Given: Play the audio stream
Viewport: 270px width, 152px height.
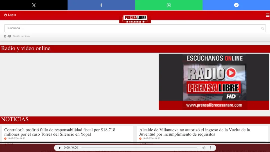Looking at the screenshot, I should [x=60, y=148].
